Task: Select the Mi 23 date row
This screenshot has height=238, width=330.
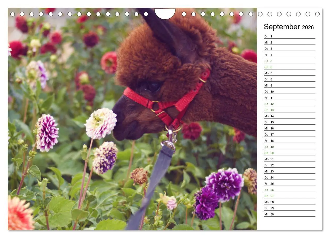Action: coord(289,171)
